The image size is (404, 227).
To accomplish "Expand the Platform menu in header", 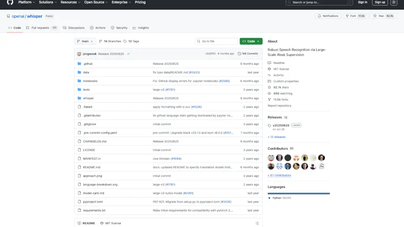I will [27, 3].
